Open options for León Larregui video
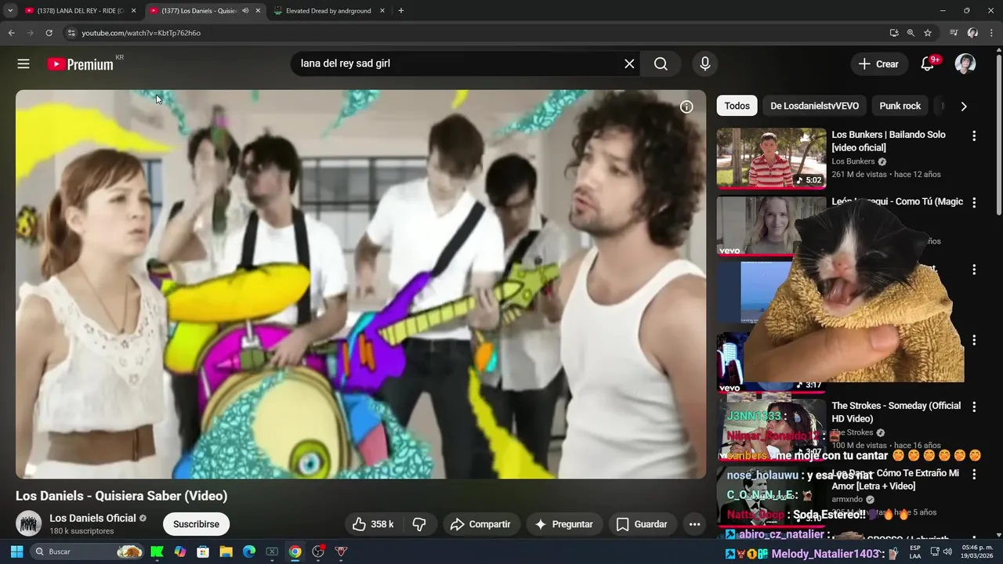The height and width of the screenshot is (564, 1003). tap(974, 203)
